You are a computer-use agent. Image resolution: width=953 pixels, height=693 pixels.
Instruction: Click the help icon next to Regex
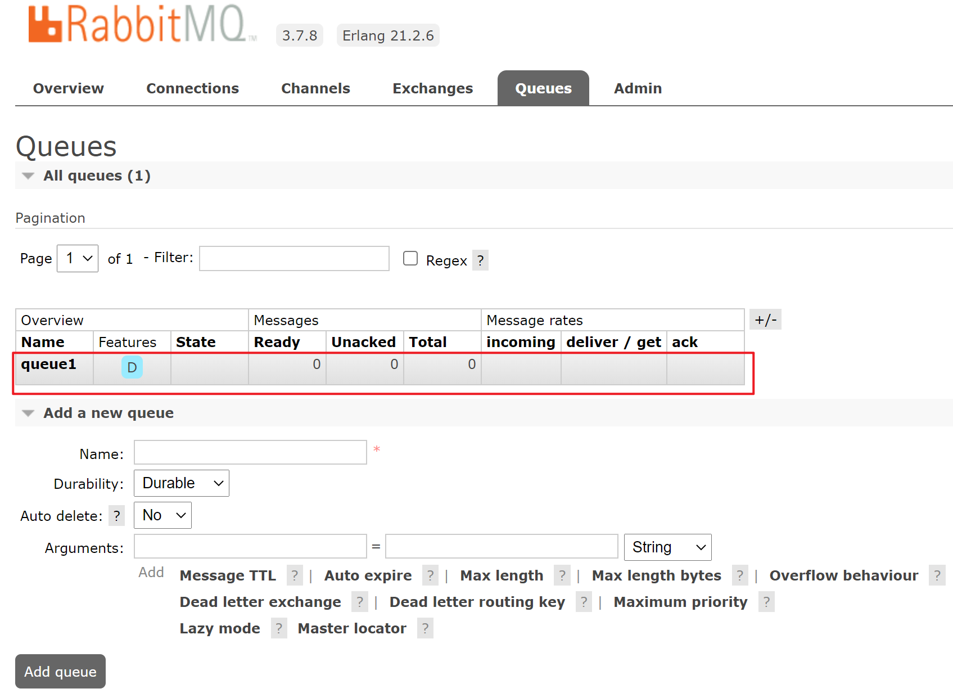tap(480, 260)
